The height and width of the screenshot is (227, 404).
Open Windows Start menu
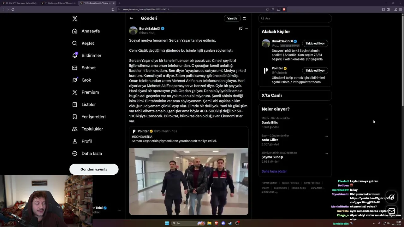click(167, 223)
